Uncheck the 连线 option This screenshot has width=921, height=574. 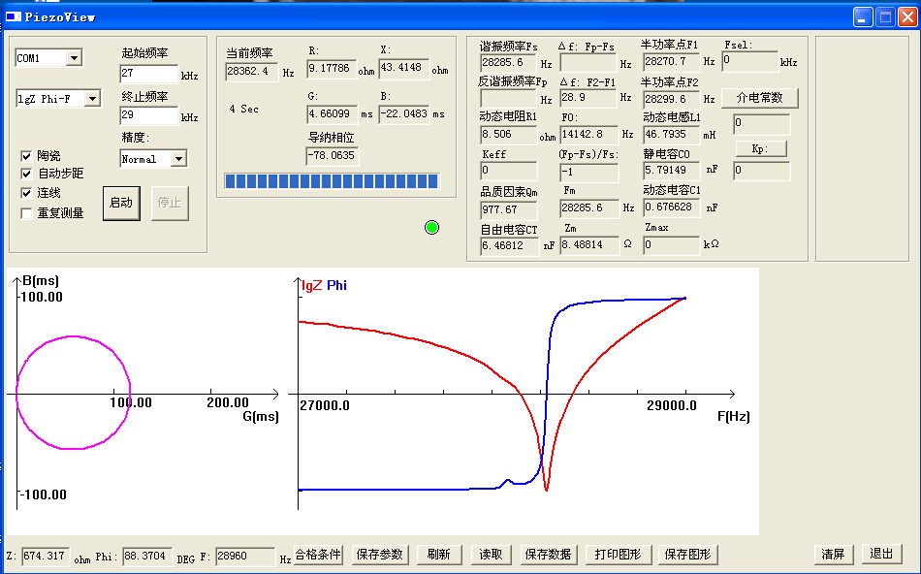click(x=27, y=193)
